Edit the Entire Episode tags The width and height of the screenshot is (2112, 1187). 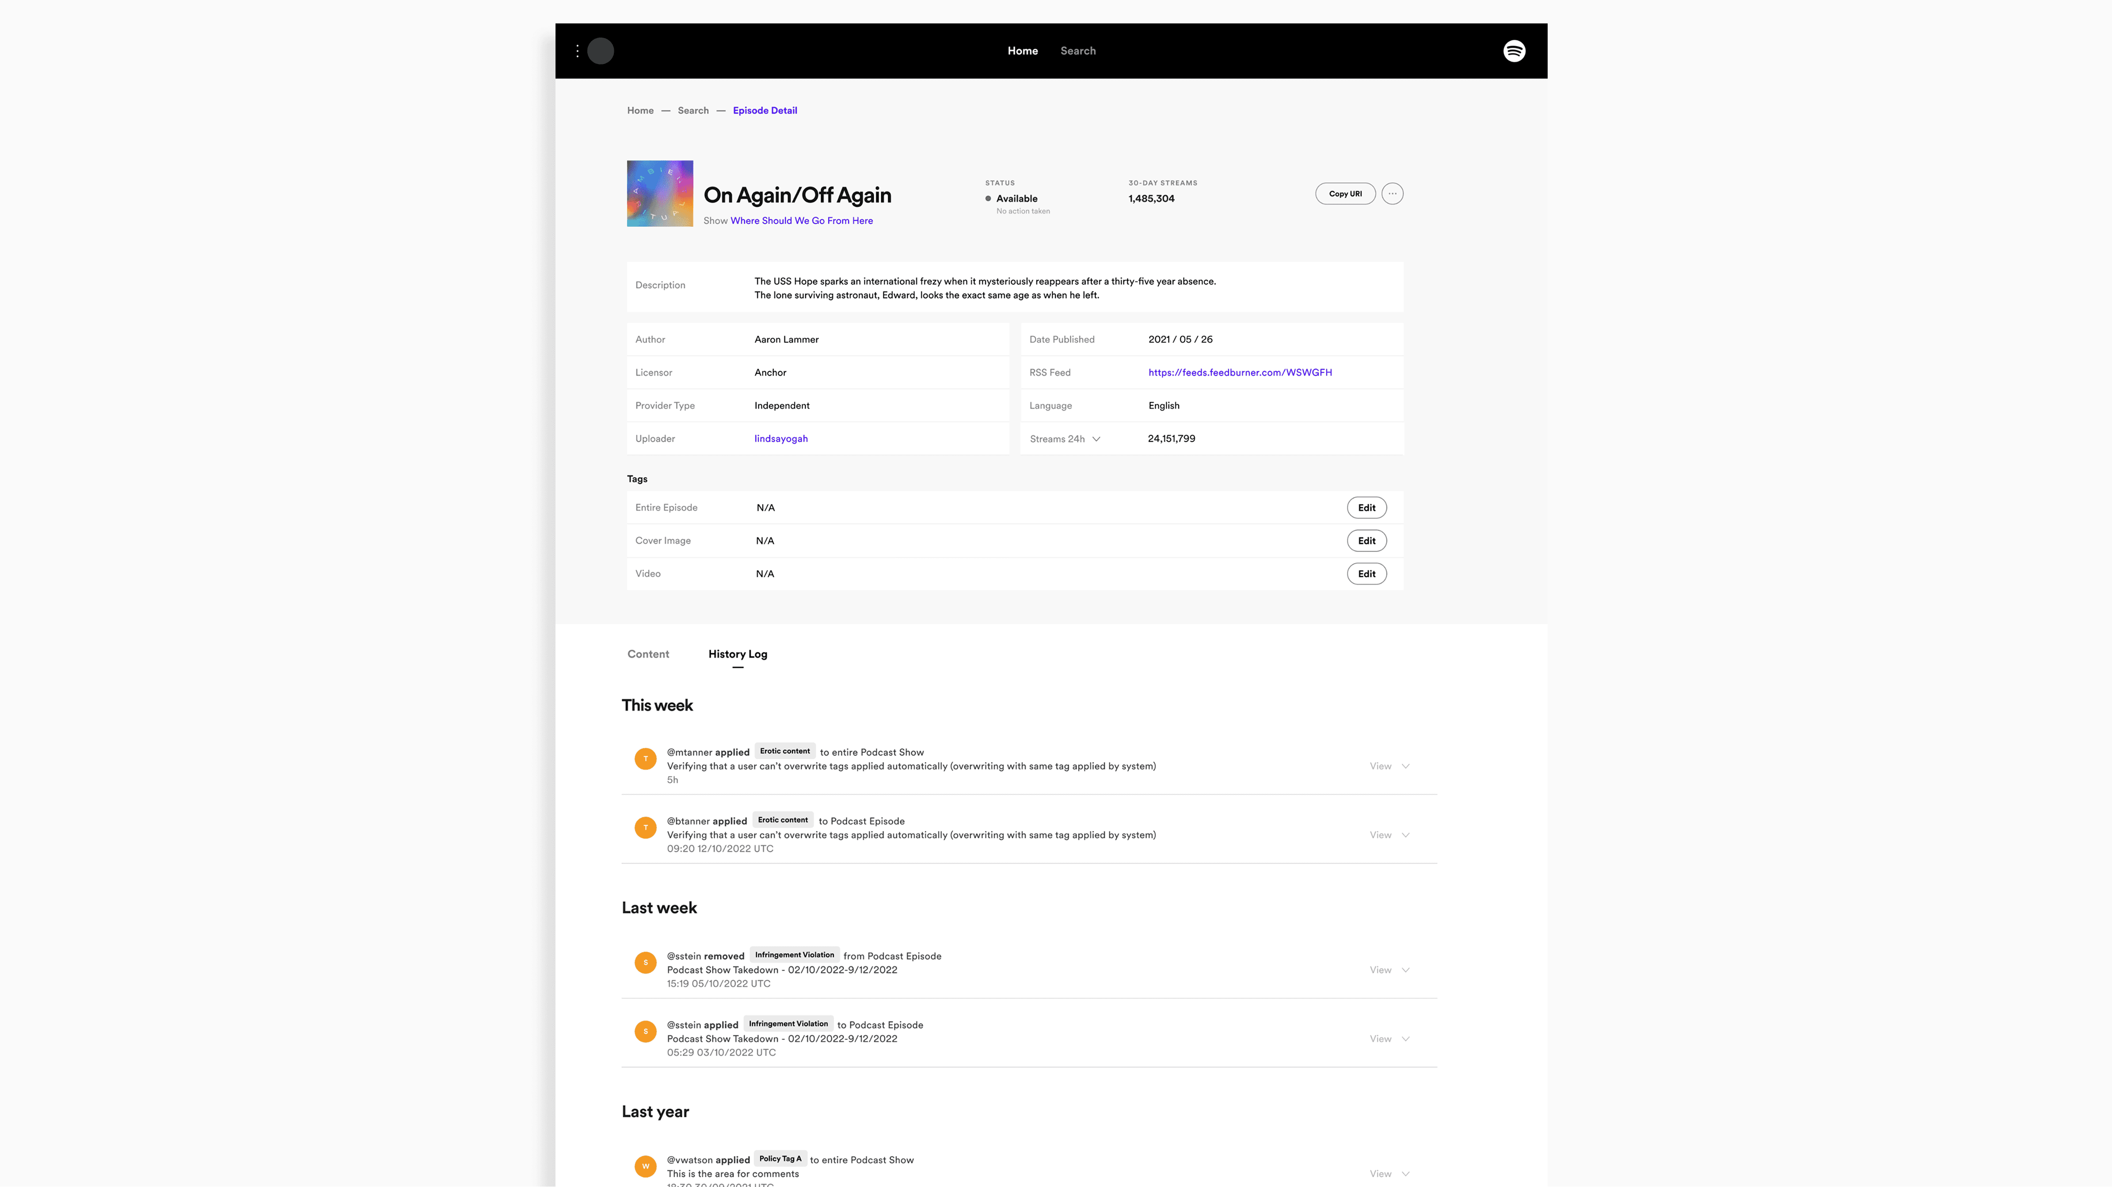point(1366,508)
